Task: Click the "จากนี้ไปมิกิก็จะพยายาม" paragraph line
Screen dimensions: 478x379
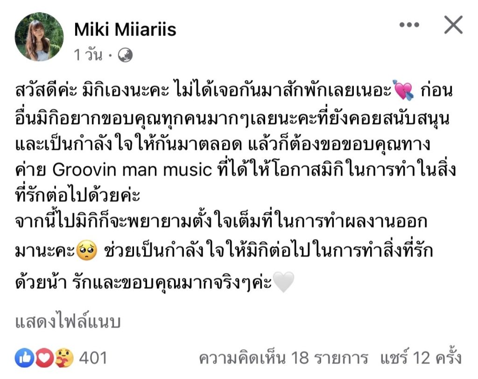Action: pyautogui.click(x=221, y=221)
